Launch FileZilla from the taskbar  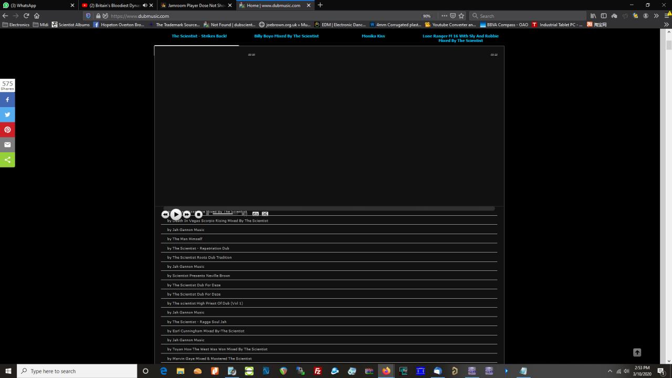click(x=318, y=371)
